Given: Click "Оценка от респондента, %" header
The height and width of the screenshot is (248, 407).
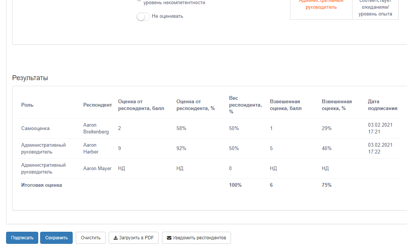Looking at the screenshot, I should tap(195, 105).
